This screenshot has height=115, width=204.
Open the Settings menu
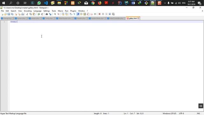pyautogui.click(x=47, y=11)
